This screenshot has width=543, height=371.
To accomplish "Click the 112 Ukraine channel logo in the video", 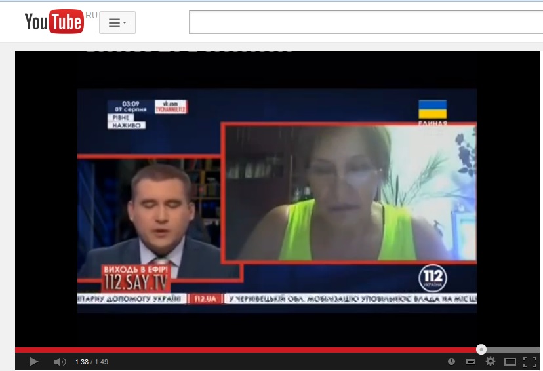I will [x=433, y=279].
